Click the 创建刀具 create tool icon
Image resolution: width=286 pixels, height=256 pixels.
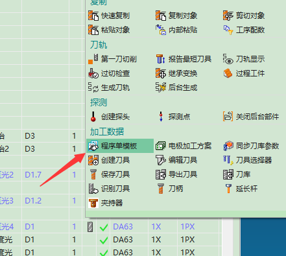coord(93,160)
